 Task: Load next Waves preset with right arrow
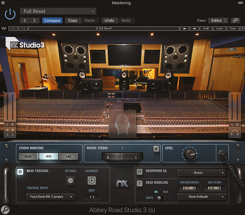click(x=194, y=28)
